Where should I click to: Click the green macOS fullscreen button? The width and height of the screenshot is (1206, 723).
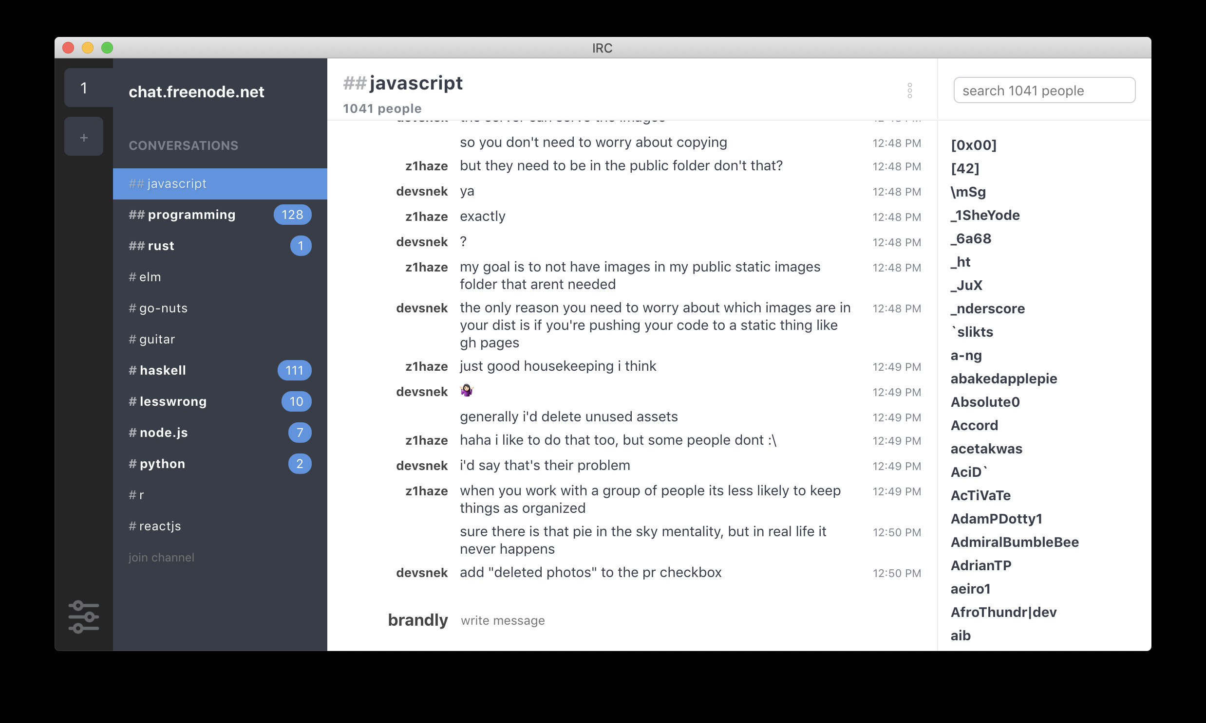point(107,48)
